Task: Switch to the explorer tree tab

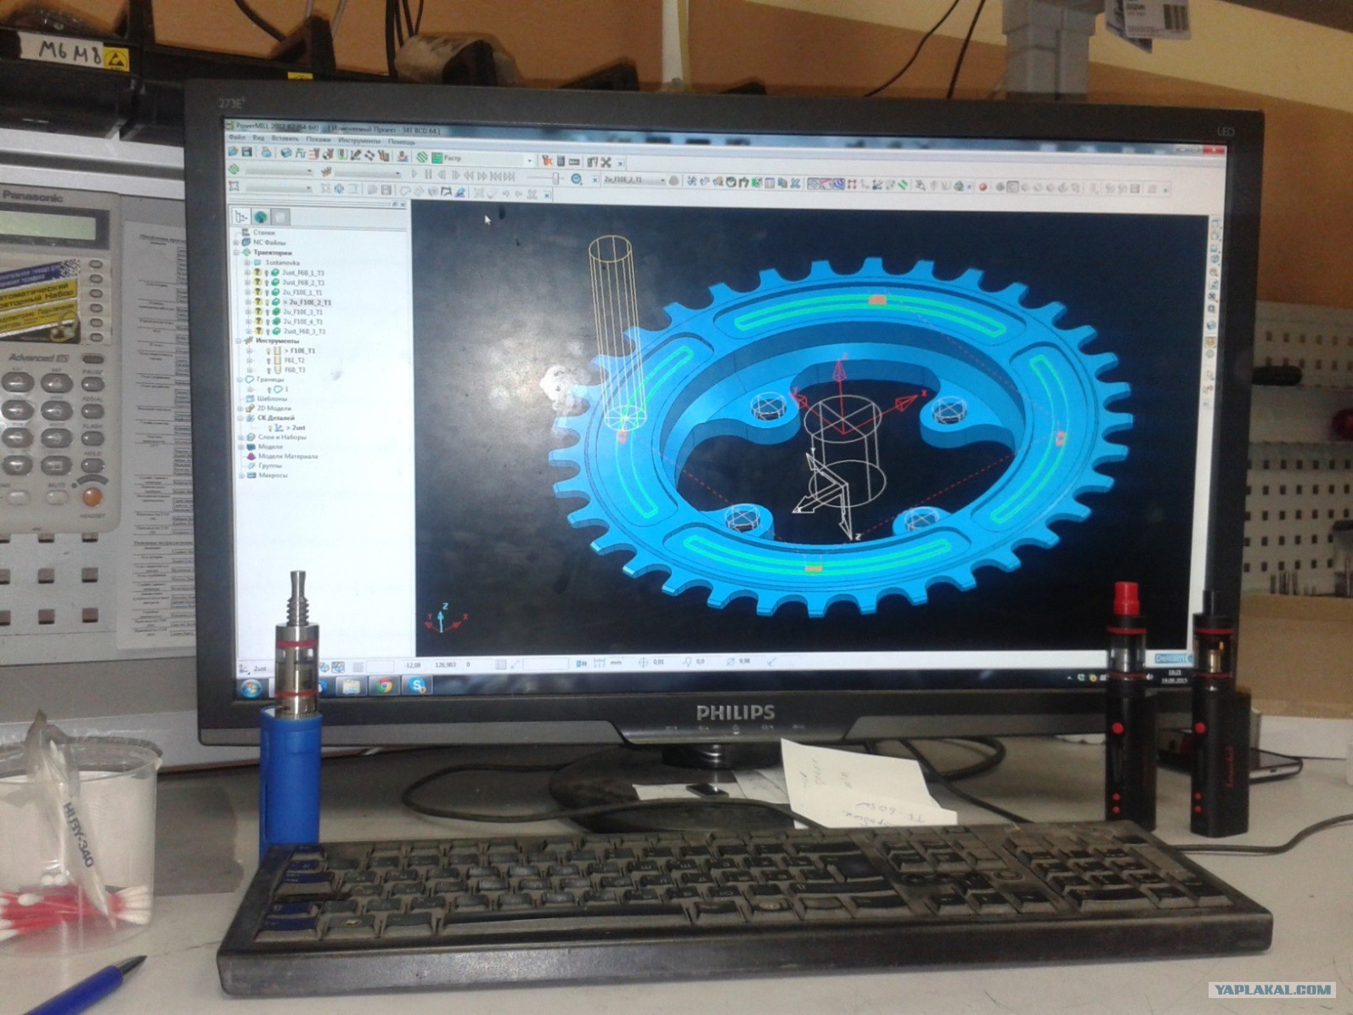Action: [241, 217]
